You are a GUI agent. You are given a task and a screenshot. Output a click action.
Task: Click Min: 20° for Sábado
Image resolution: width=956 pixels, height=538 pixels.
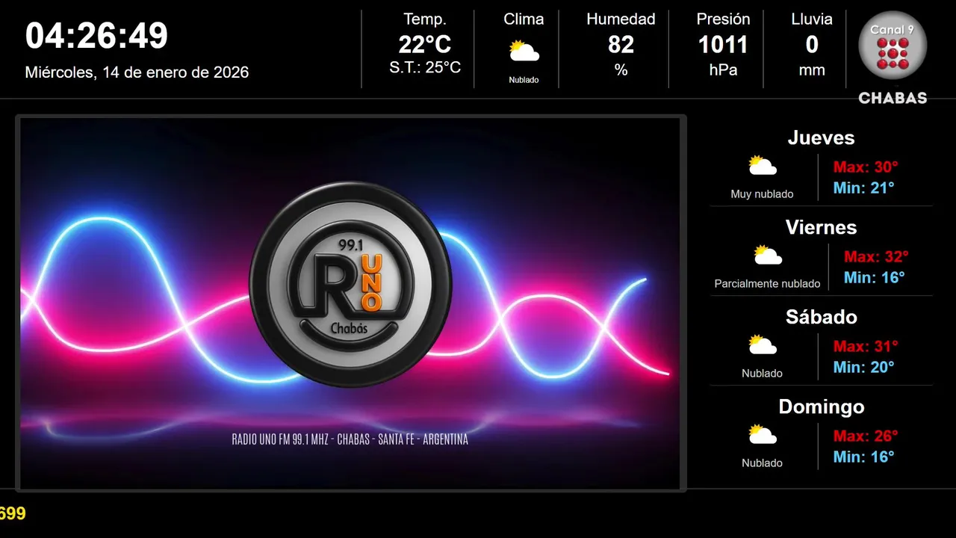tap(863, 367)
